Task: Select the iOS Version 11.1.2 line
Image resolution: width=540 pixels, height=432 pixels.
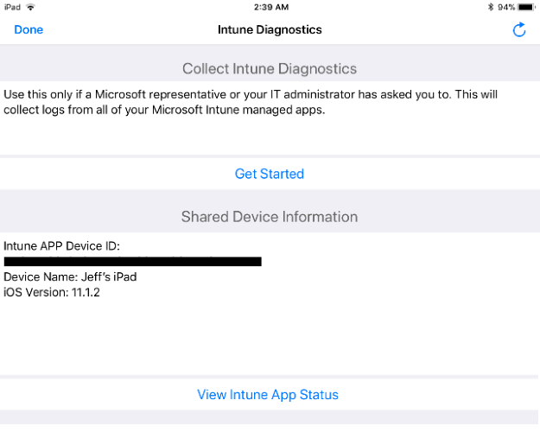Action: point(52,292)
